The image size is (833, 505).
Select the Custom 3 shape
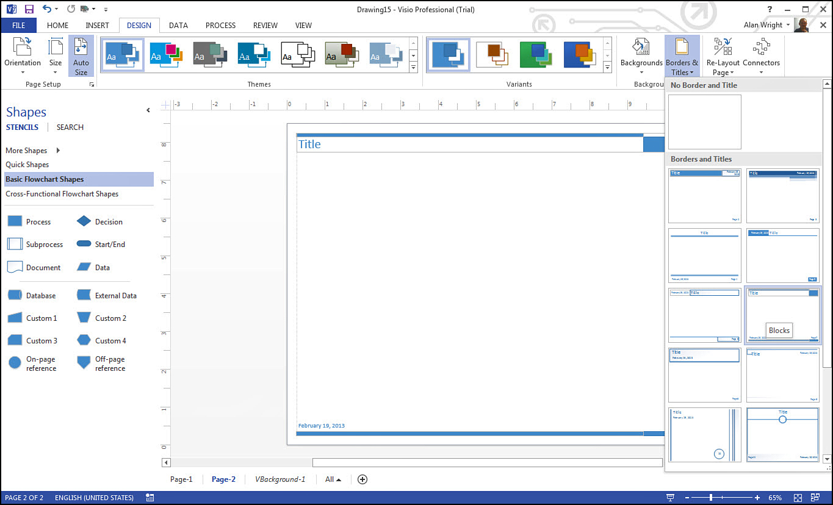(x=32, y=340)
